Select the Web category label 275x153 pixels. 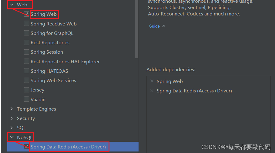(x=22, y=5)
